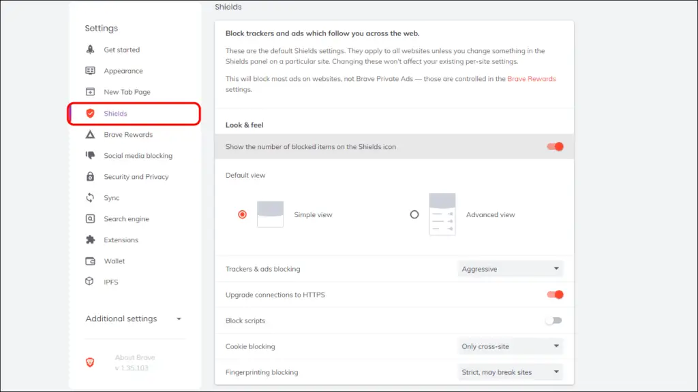698x392 pixels.
Task: Click the Cookie blocking label text
Action: coord(250,346)
